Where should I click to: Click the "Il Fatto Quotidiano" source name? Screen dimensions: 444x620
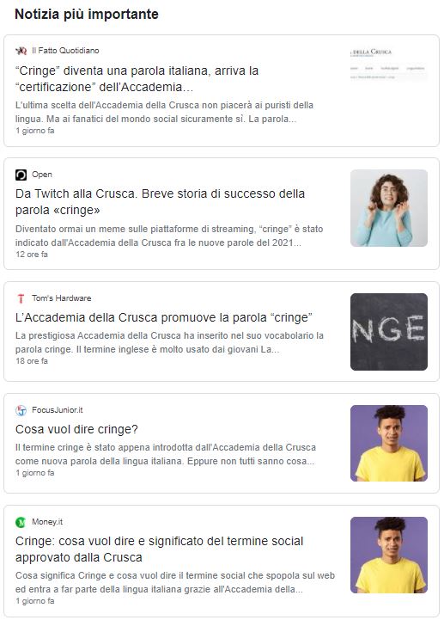[65, 51]
